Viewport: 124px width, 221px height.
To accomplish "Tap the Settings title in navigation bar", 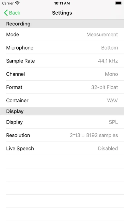I will [x=62, y=13].
